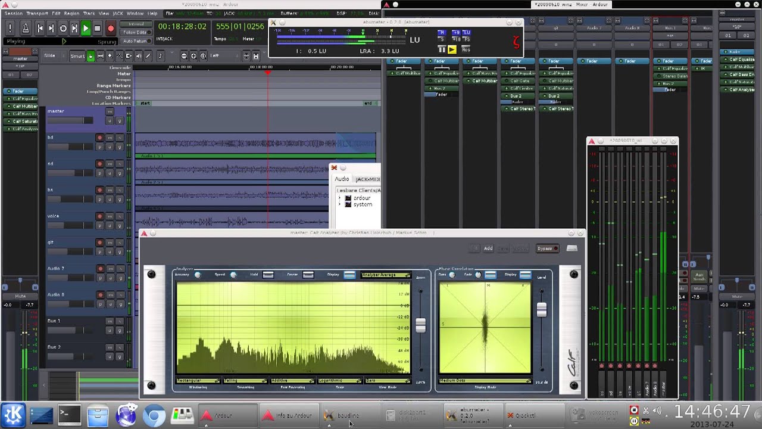Turn the analyzer Speed knob
The height and width of the screenshot is (429, 762).
233,275
